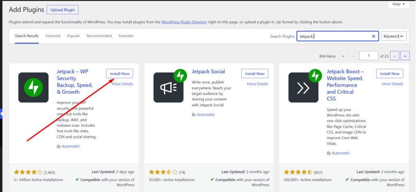Click the star rating with 2,405 reviews
Image resolution: width=416 pixels, height=192 pixels.
coord(28,172)
